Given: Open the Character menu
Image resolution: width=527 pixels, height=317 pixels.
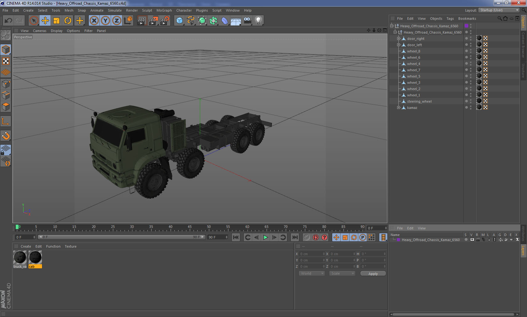Looking at the screenshot, I should coord(184,10).
